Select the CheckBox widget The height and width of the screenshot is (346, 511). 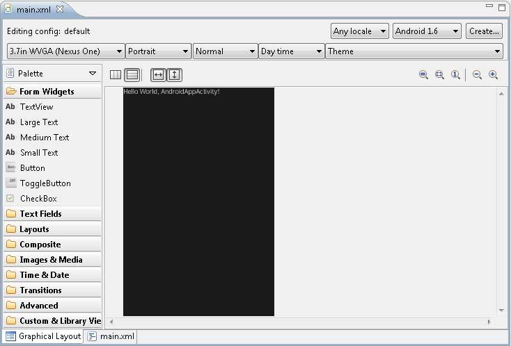[x=52, y=199]
